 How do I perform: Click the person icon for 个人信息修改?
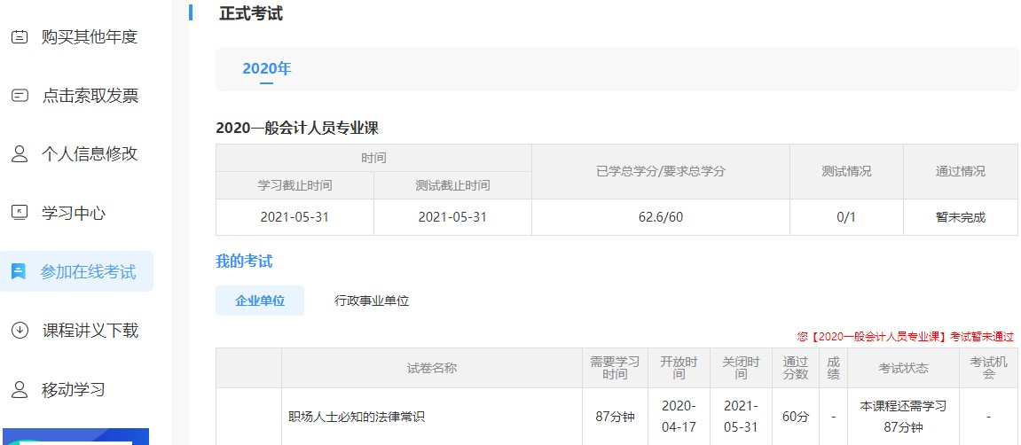pos(20,154)
